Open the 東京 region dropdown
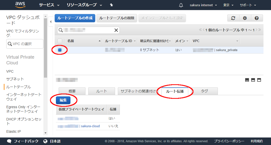The width and height of the screenshot is (271, 145). coord(228,5)
